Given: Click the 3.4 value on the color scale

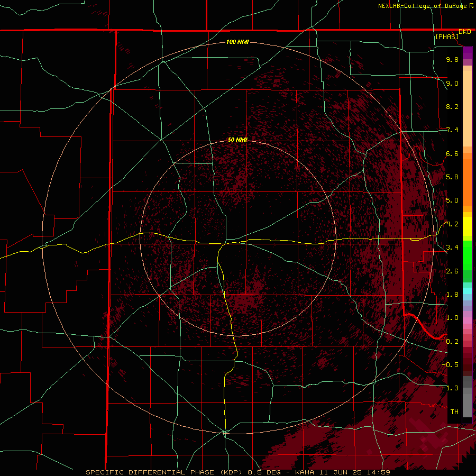Looking at the screenshot, I should [452, 248].
